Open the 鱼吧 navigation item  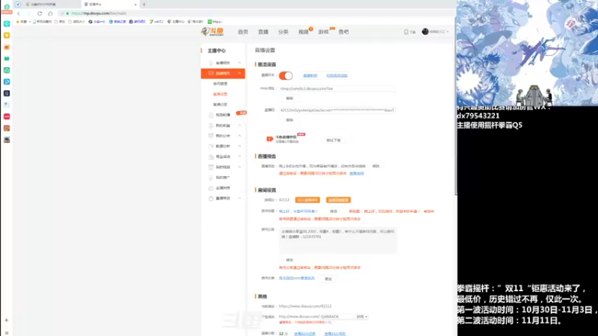(344, 32)
